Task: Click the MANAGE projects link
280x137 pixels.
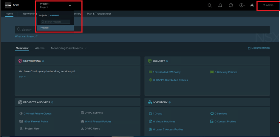Action: coord(54,15)
